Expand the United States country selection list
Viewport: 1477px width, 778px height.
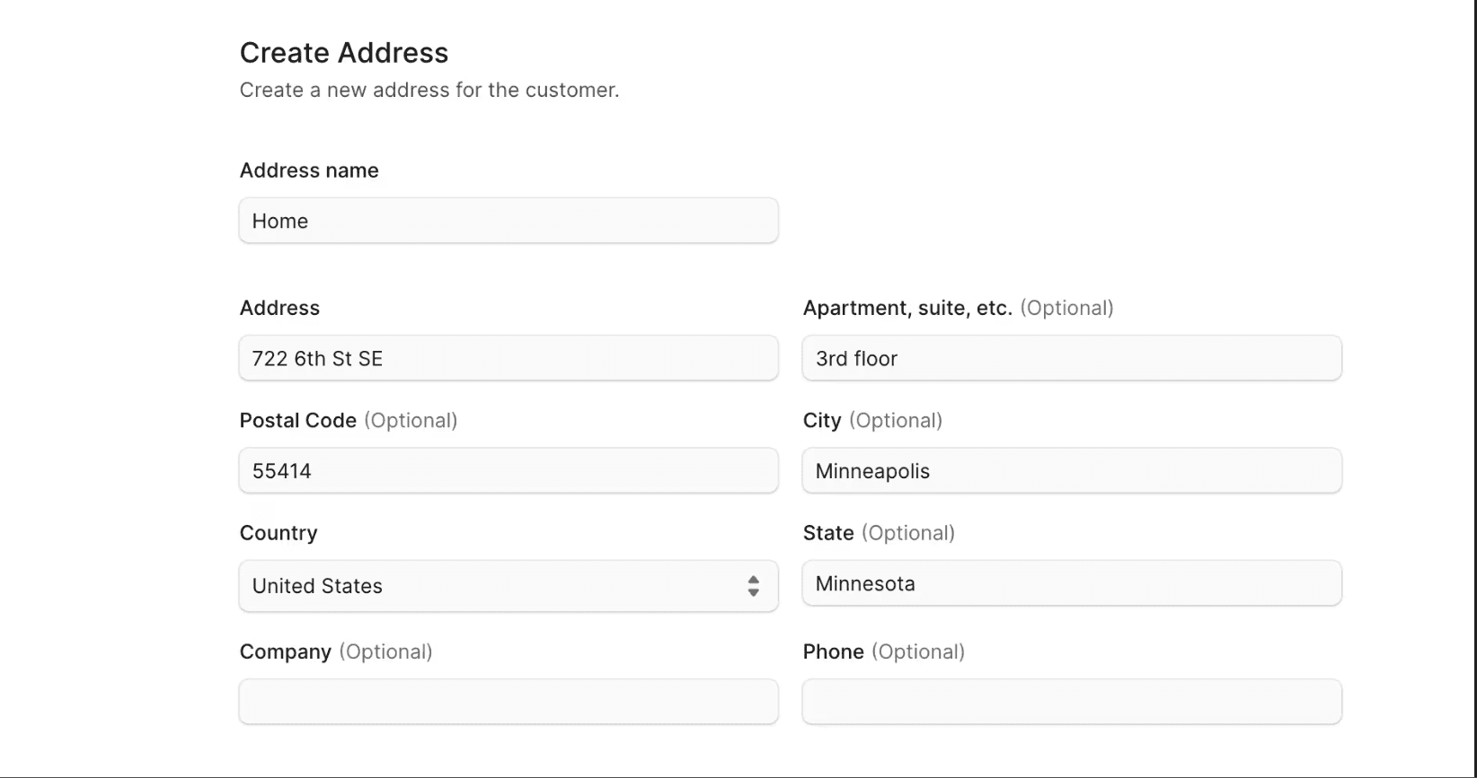point(508,586)
